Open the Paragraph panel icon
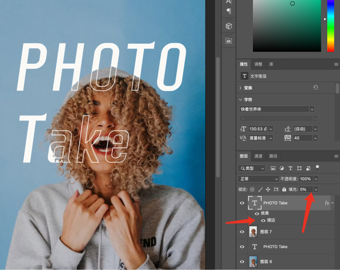Screen dimensions: 340x270 229,11
